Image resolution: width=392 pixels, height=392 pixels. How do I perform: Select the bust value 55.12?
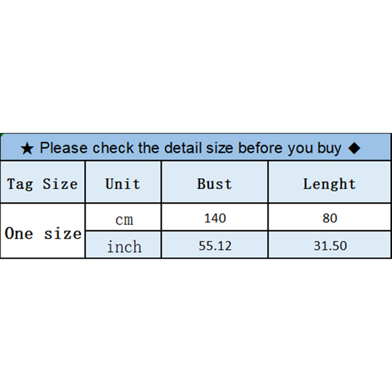click(215, 246)
